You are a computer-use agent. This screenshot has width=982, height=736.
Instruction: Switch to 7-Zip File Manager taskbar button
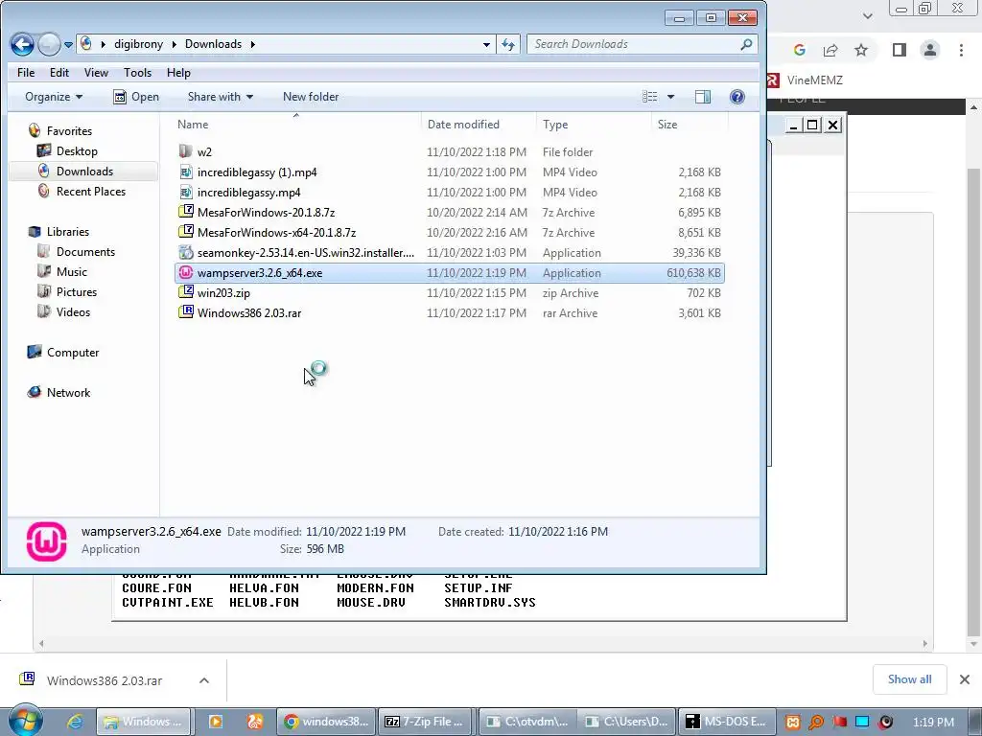point(427,722)
